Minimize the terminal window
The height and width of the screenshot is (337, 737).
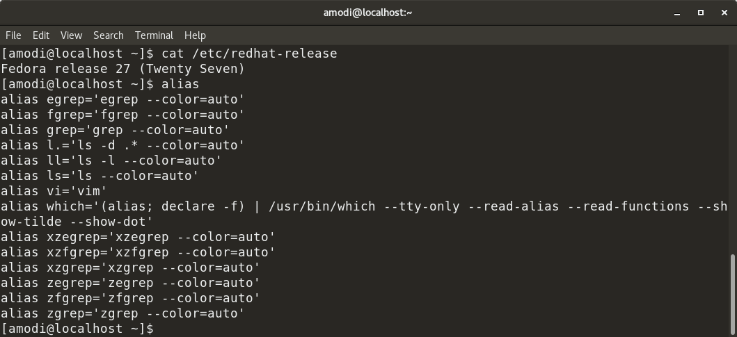click(x=676, y=13)
